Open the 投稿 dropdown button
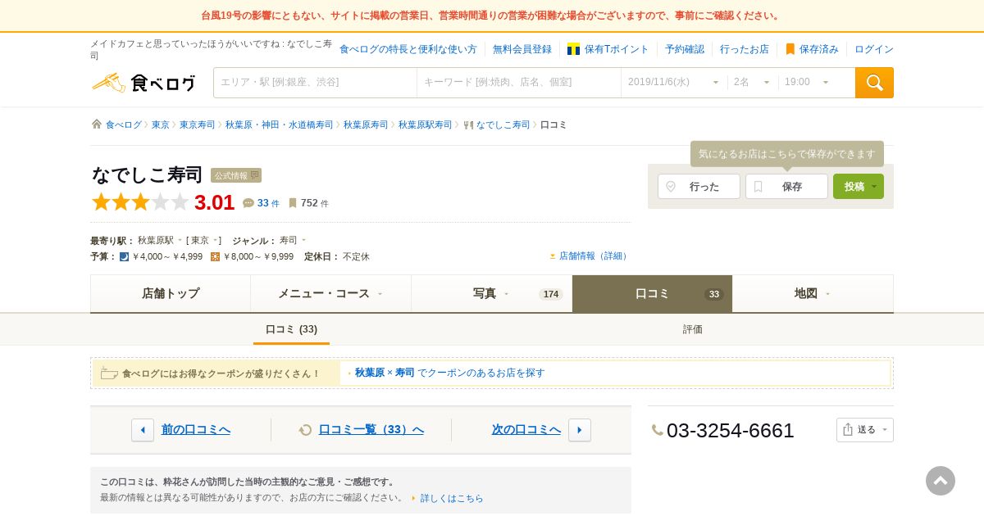984x516 pixels. (x=859, y=187)
